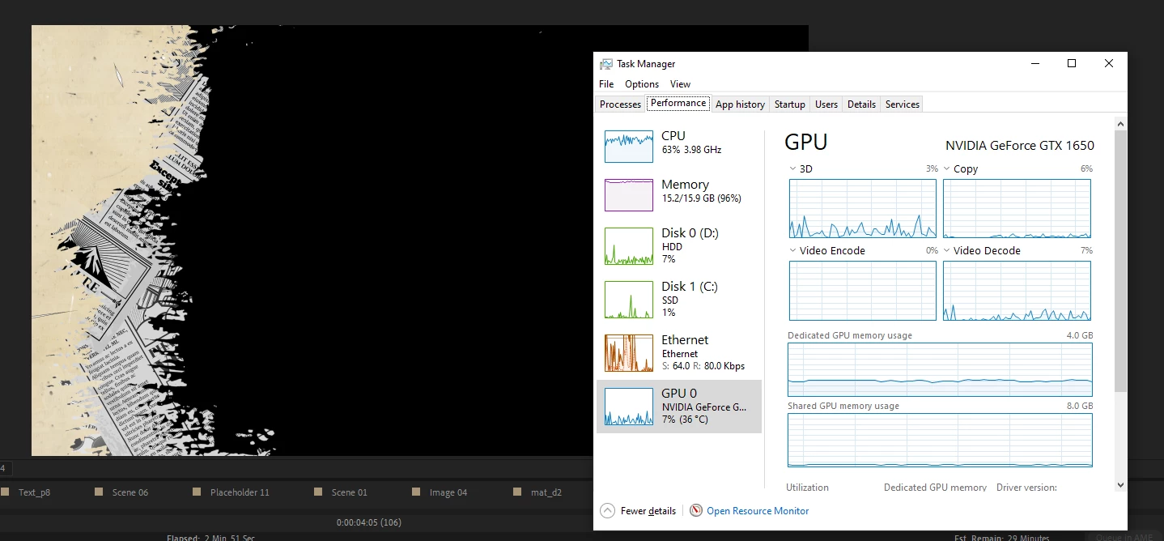The width and height of the screenshot is (1164, 541).
Task: Click the mat_d2 color label swatch
Action: coord(517,492)
